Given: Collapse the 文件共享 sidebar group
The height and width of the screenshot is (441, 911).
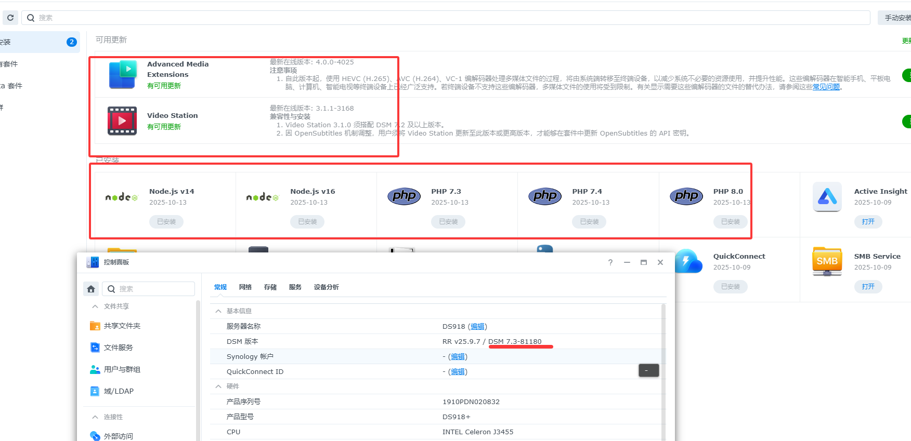Looking at the screenshot, I should (95, 306).
